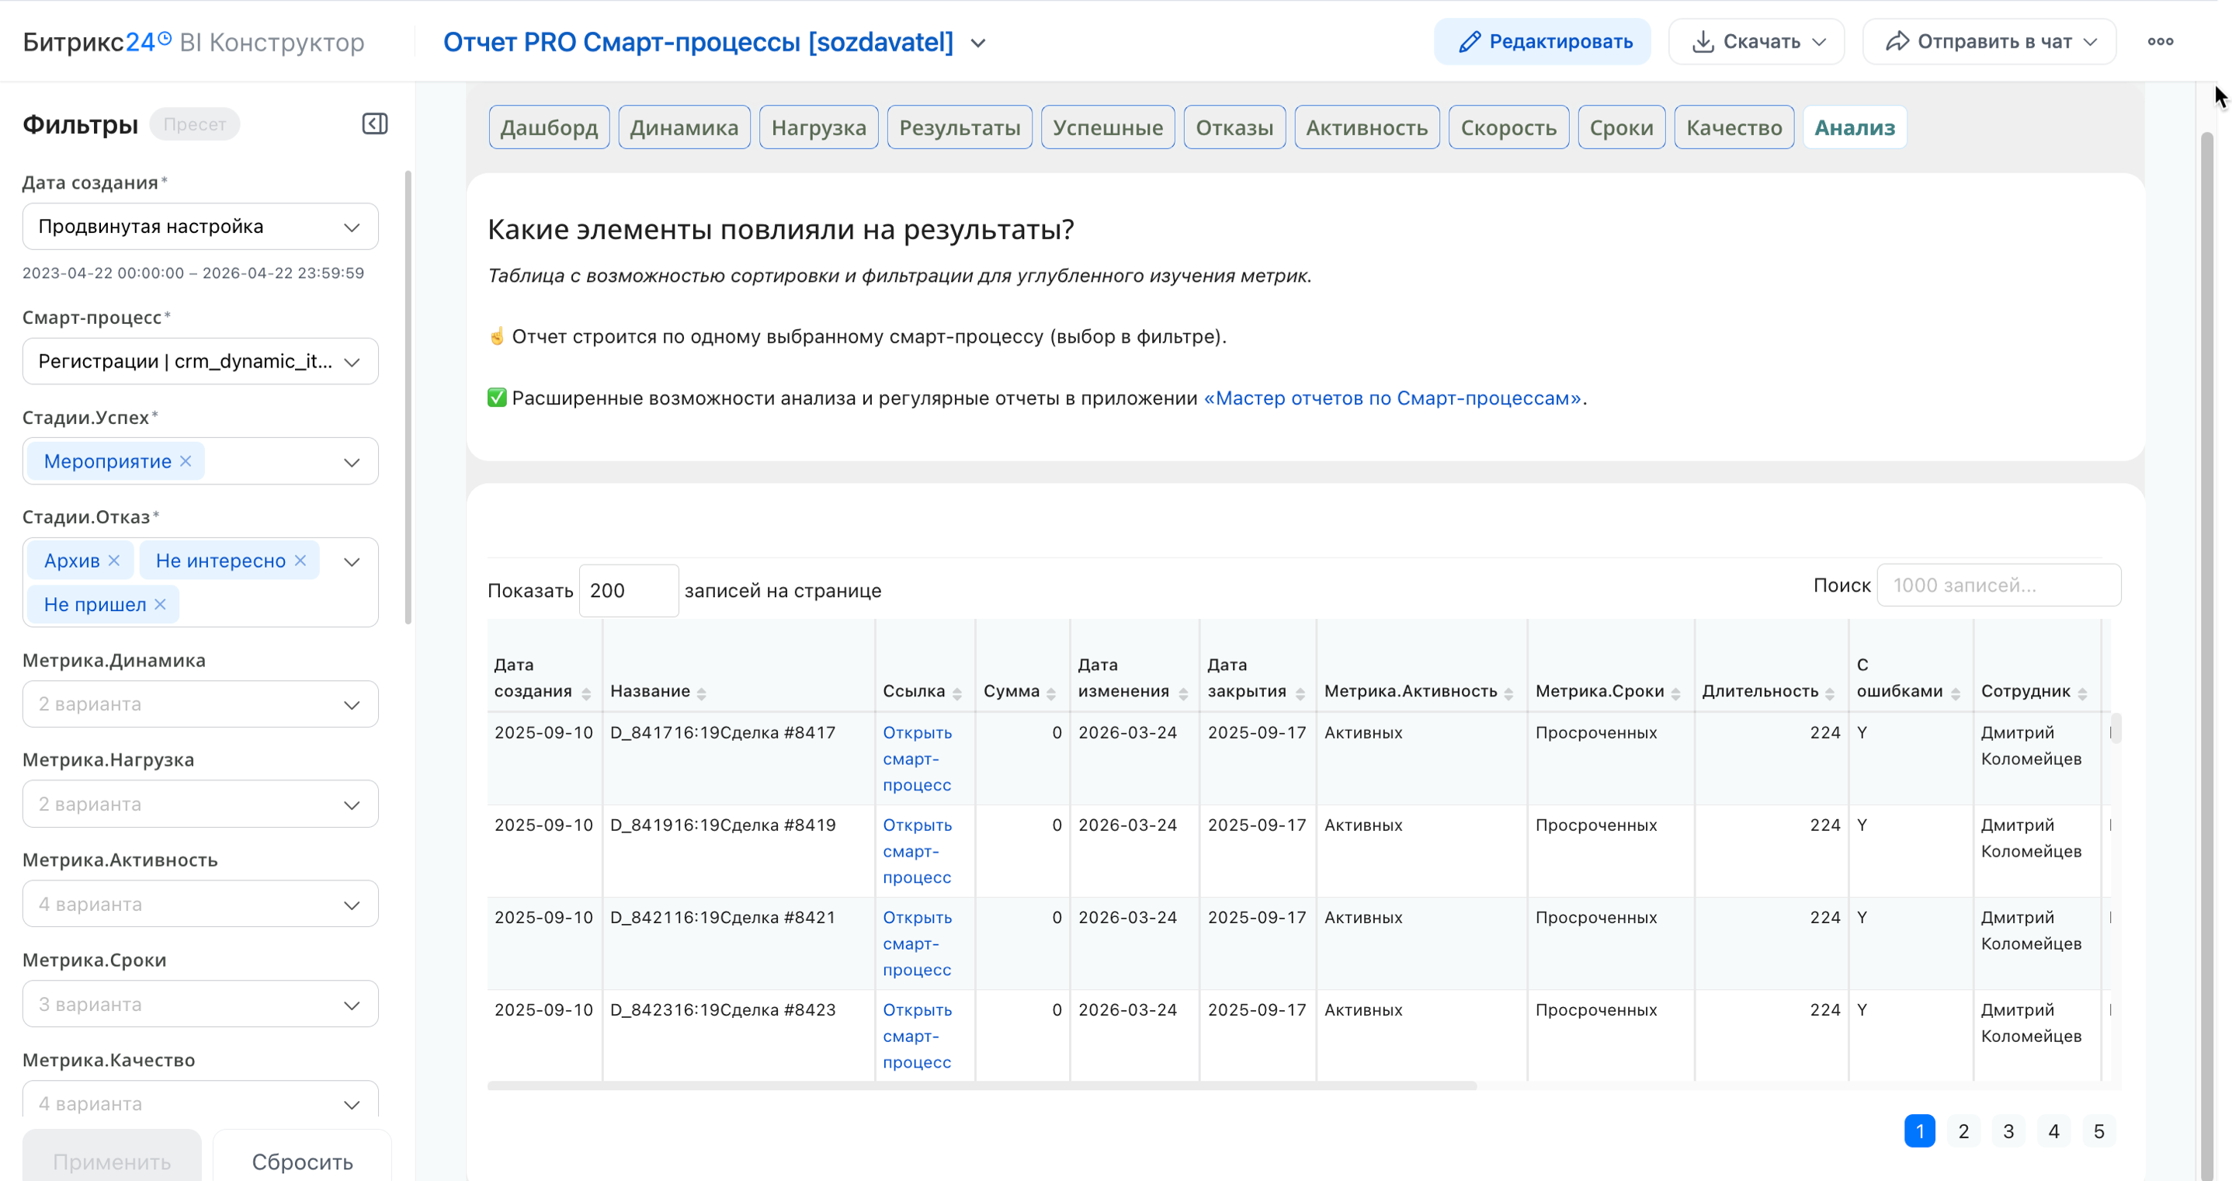Screen dimensions: 2232x1181
Task: Sort table by Сотрудник column
Action: tap(2082, 693)
